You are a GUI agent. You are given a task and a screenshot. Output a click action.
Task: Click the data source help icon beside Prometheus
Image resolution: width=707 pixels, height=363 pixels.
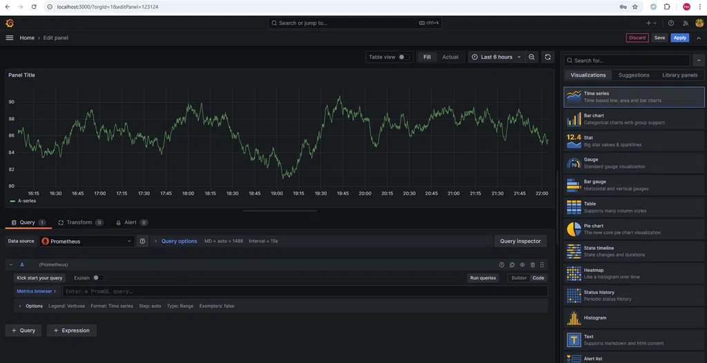click(142, 242)
